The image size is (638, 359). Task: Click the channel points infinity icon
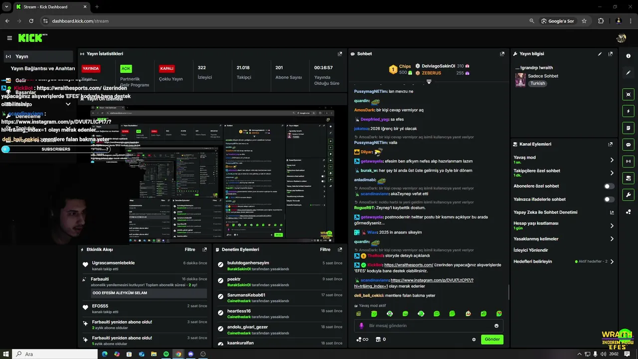[362, 340]
